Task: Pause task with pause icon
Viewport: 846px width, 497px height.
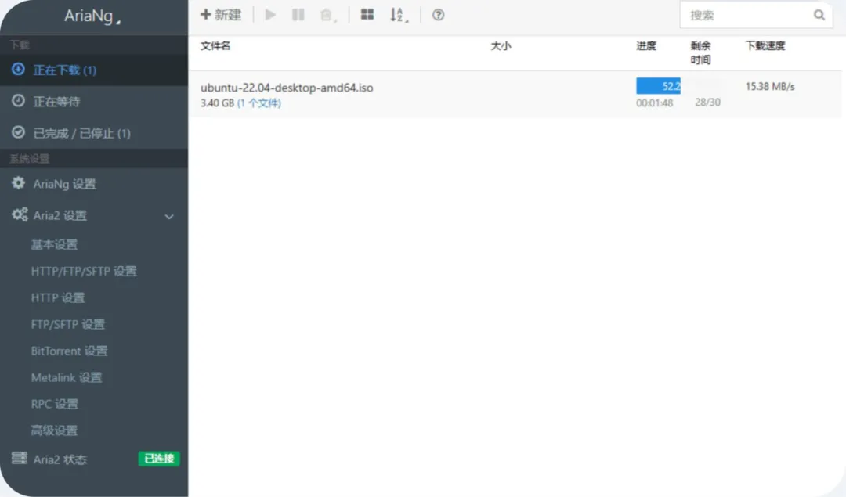Action: point(298,15)
